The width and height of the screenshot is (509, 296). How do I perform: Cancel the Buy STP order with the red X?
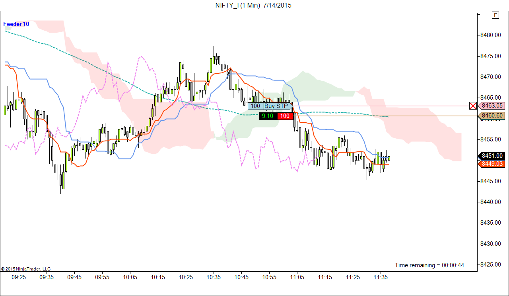[x=473, y=106]
